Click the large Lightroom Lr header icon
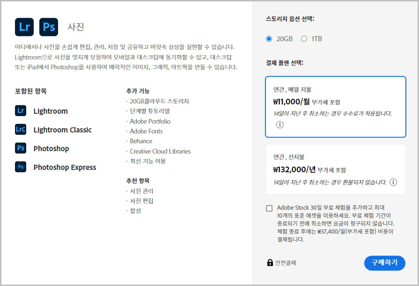This screenshot has width=419, height=286. pos(24,27)
